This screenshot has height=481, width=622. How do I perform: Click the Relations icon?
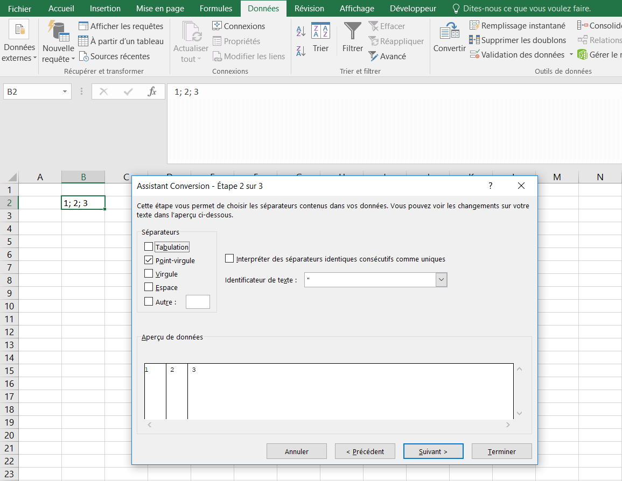click(x=582, y=40)
